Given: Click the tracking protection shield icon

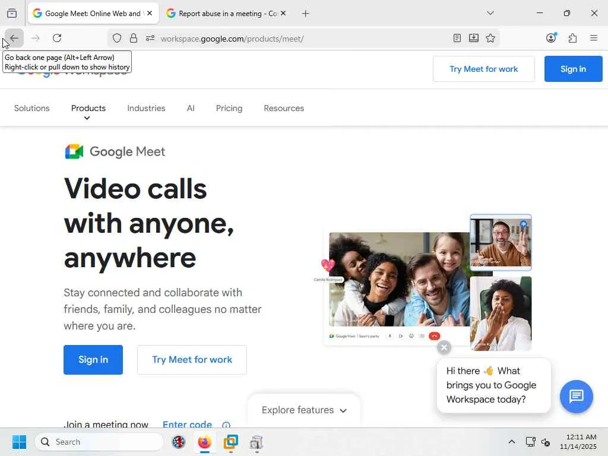Looking at the screenshot, I should (x=117, y=38).
